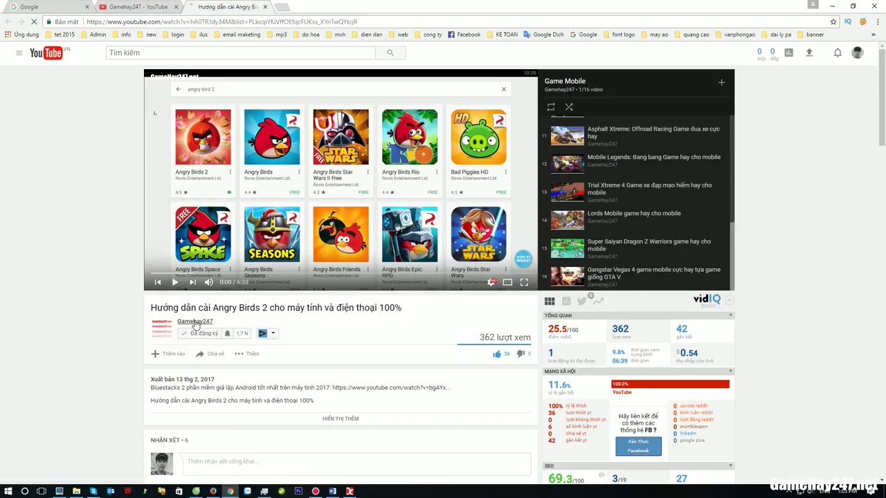Click Xác Thực Facebook button

(638, 446)
